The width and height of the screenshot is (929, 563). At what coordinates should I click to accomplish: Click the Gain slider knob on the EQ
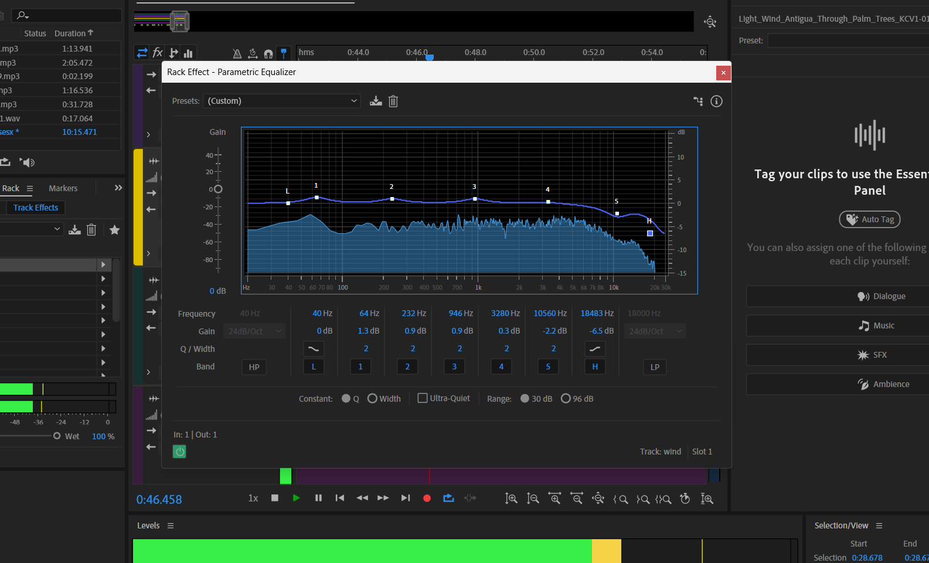(x=218, y=189)
